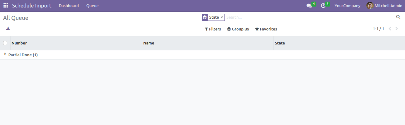Toggle the select-all records checkbox
The height and width of the screenshot is (125, 405).
(5, 43)
